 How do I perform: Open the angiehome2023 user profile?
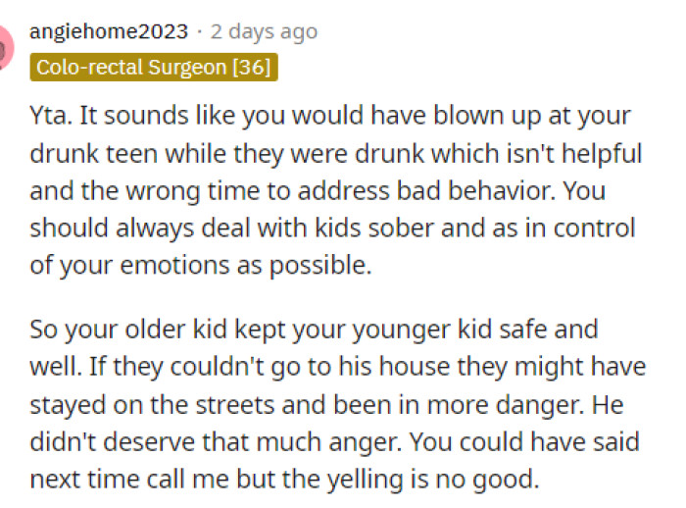coord(109,31)
